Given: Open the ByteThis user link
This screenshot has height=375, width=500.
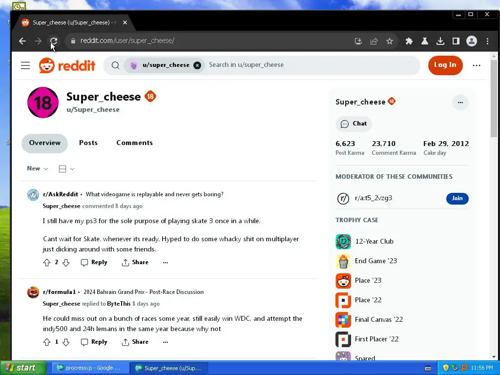Looking at the screenshot, I should pyautogui.click(x=119, y=304).
